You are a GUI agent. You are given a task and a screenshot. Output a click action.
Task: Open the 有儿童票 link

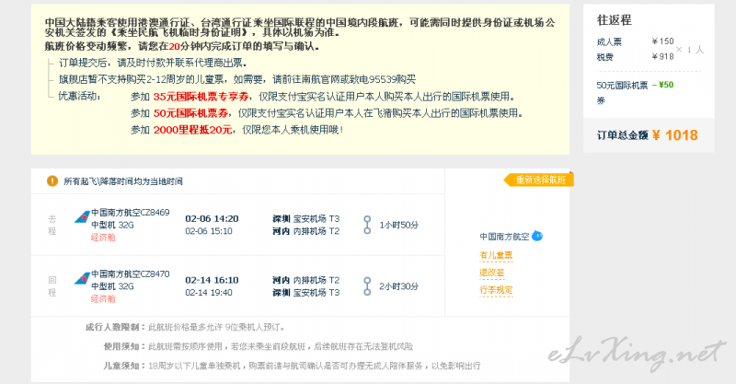coord(496,256)
